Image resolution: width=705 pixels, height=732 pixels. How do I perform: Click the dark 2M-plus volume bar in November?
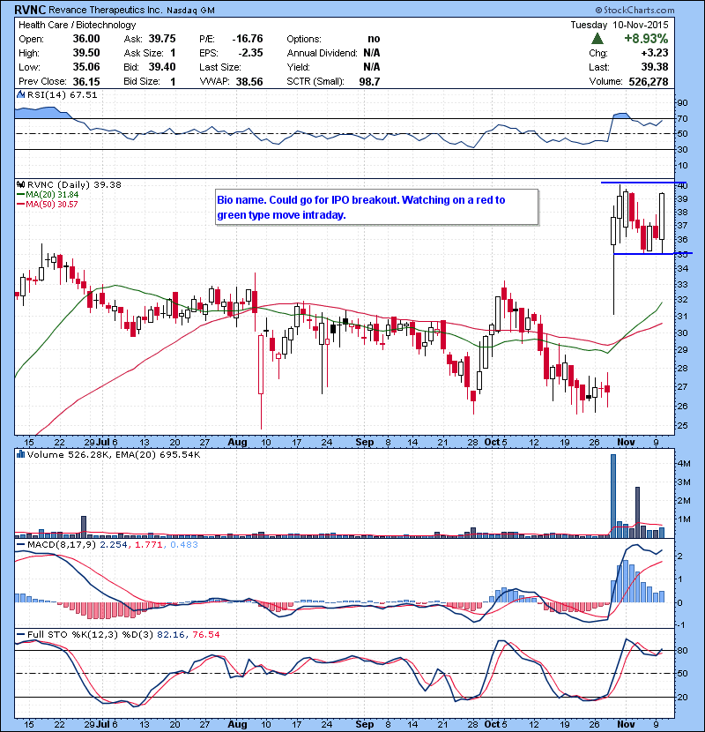[637, 512]
